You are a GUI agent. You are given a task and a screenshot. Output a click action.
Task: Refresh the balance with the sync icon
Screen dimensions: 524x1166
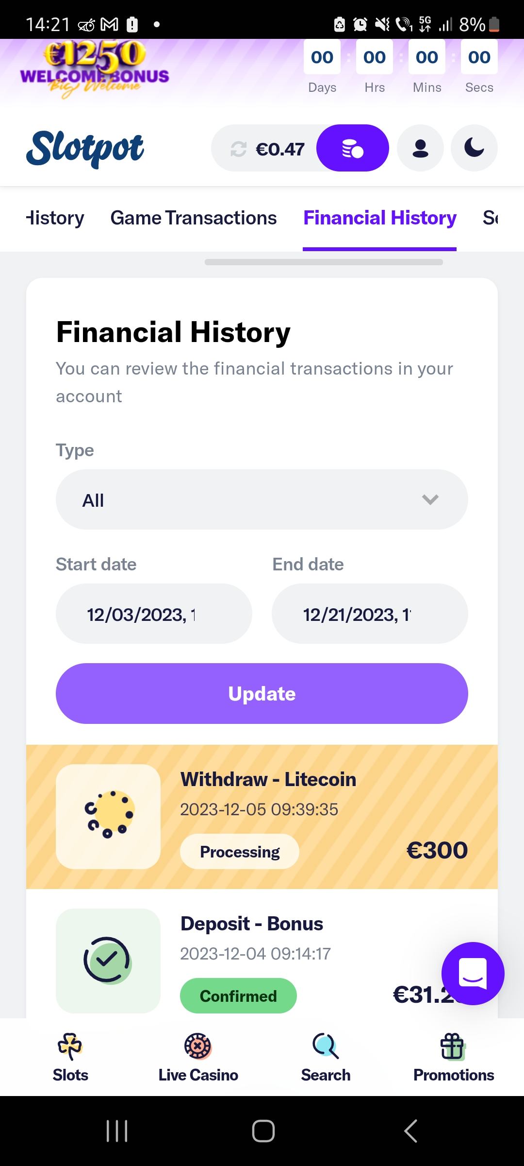238,149
